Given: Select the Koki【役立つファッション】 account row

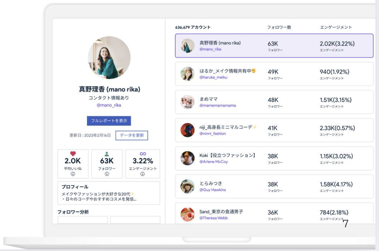Looking at the screenshot, I should click(274, 158).
